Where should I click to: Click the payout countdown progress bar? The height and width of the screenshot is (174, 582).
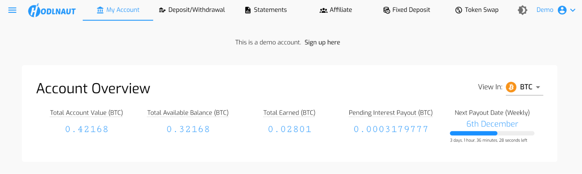pos(492,134)
